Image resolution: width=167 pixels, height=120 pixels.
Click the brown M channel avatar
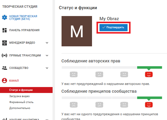click(77, 31)
